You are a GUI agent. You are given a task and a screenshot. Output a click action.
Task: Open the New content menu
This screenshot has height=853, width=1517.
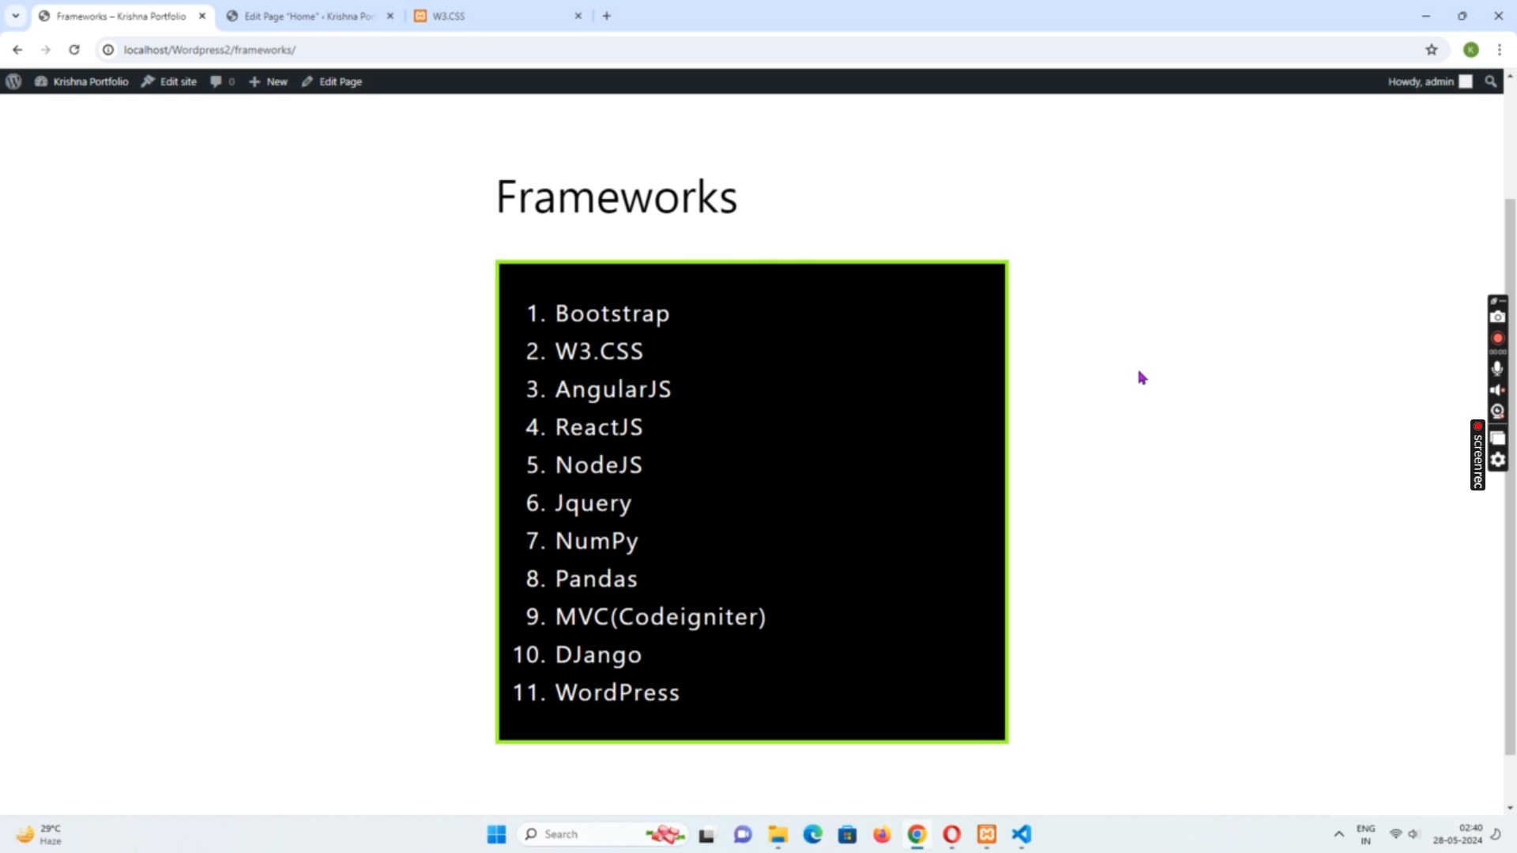click(x=269, y=81)
